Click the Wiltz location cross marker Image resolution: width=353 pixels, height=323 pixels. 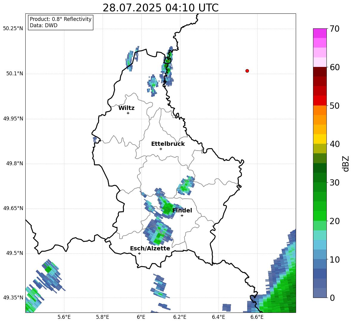click(x=128, y=113)
